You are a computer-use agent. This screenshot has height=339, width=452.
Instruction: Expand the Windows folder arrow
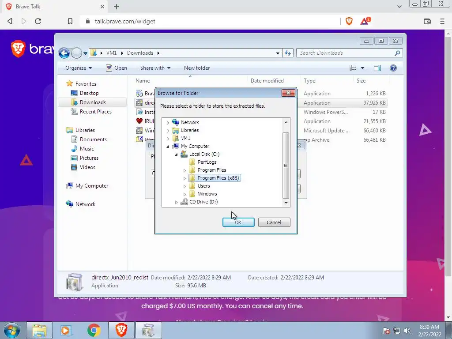click(185, 194)
